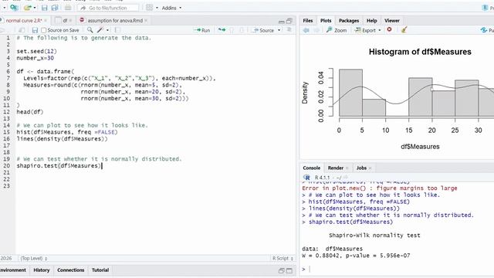Expand the open file recent list arrow
Screen dimensions: 494x278
tap(34, 8)
